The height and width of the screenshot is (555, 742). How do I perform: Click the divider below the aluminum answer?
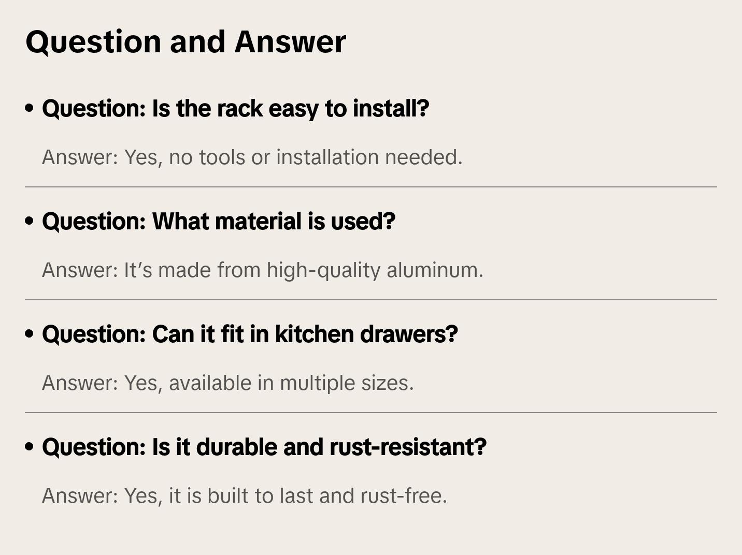click(x=371, y=300)
